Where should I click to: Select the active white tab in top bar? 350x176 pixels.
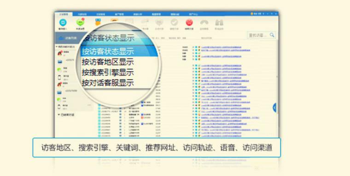(x=64, y=14)
